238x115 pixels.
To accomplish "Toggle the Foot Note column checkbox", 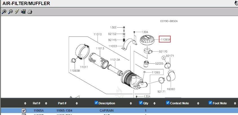I will click(x=210, y=103).
